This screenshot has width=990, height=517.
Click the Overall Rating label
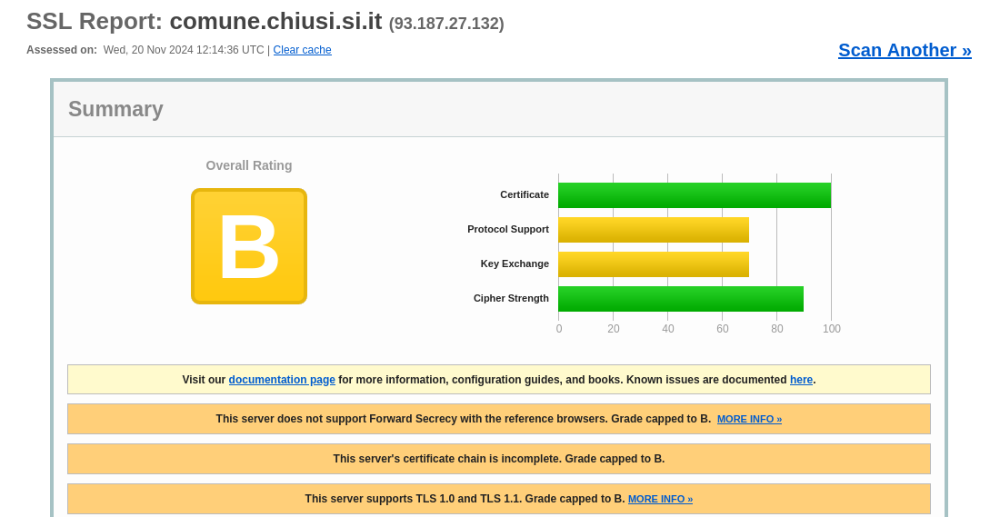tap(249, 165)
